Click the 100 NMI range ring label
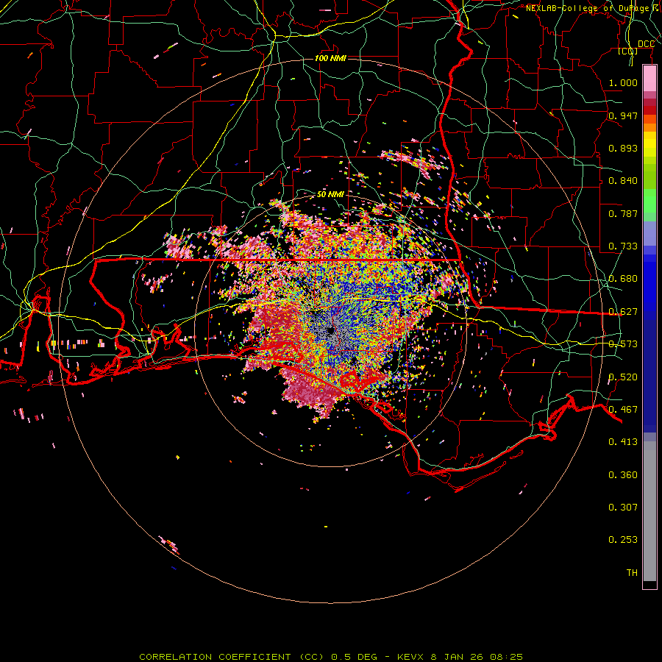 point(330,58)
